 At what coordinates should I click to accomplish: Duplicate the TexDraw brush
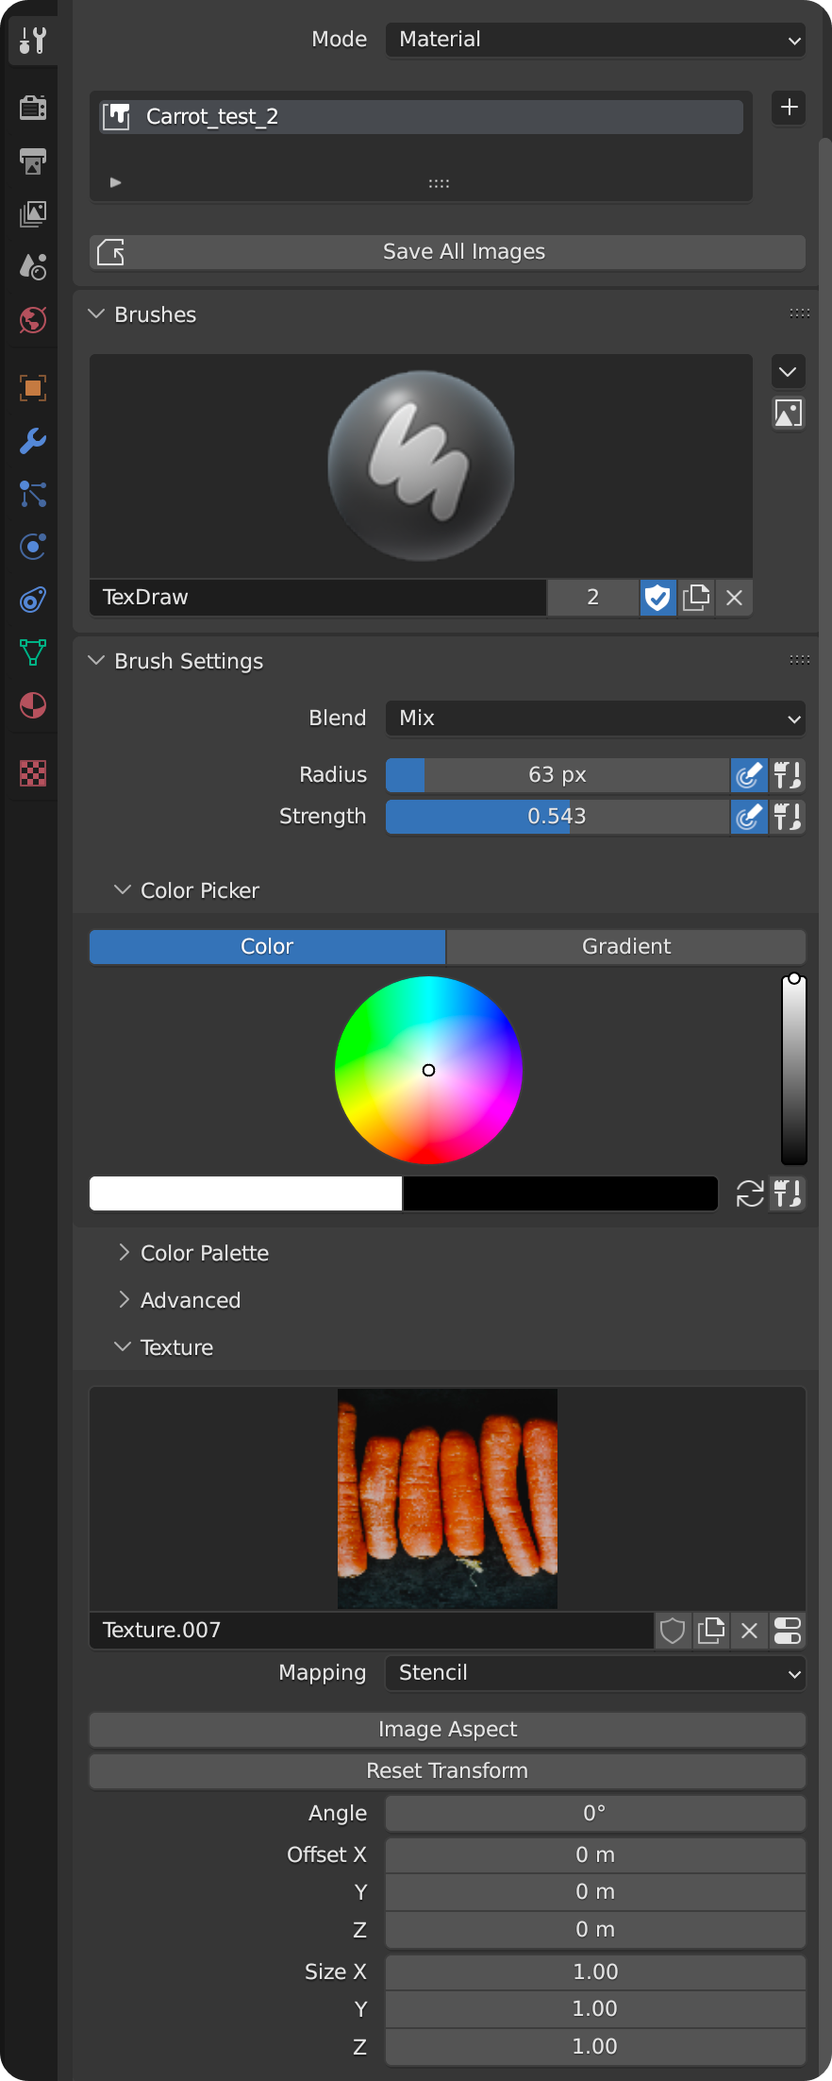pyautogui.click(x=696, y=598)
